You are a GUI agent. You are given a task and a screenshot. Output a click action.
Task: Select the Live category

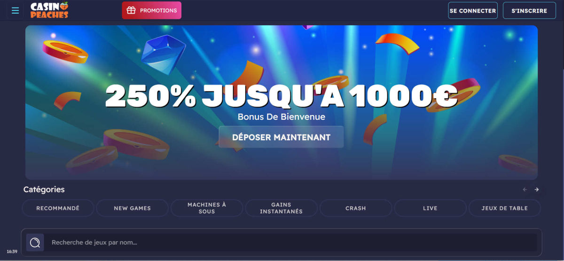430,208
